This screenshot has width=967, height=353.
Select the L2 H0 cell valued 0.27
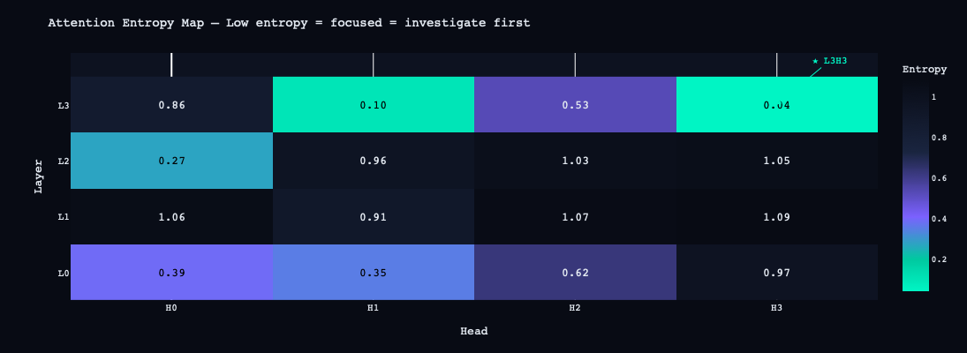171,161
